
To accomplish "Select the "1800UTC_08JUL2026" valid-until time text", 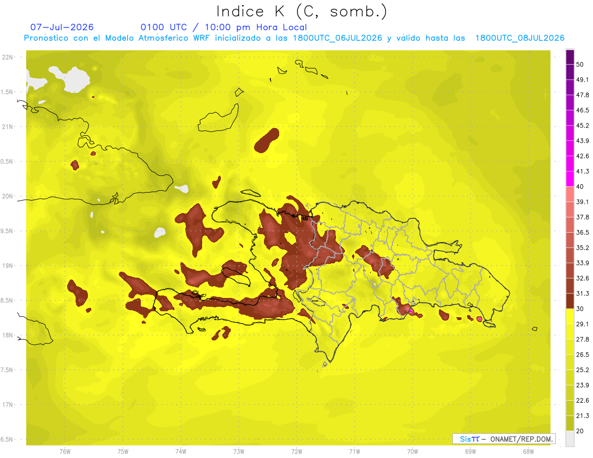I will 519,38.
